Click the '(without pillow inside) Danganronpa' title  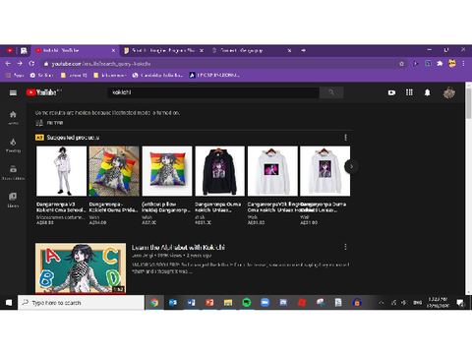(x=165, y=207)
